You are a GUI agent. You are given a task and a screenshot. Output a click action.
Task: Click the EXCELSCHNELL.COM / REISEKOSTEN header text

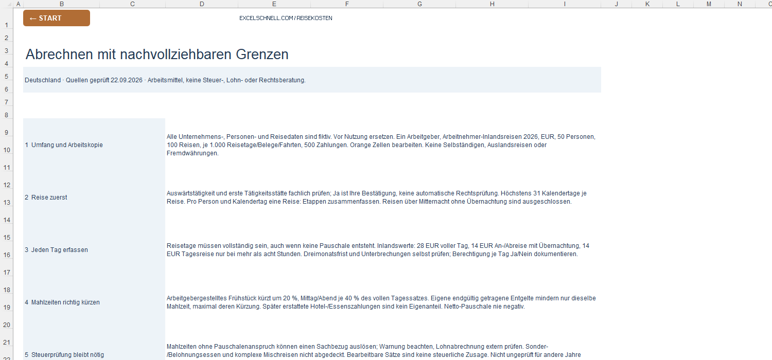click(286, 18)
